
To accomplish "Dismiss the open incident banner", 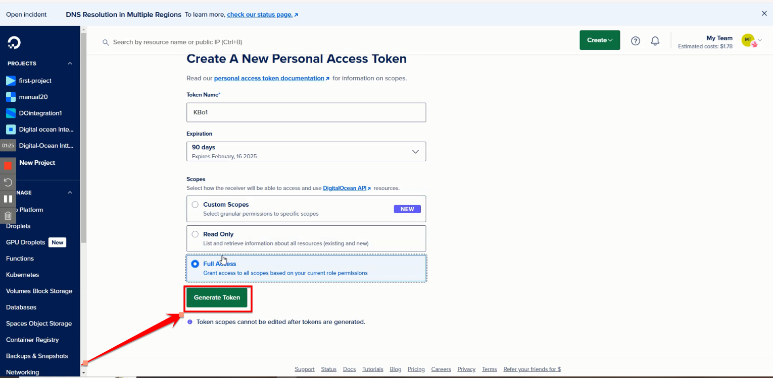I will click(764, 14).
